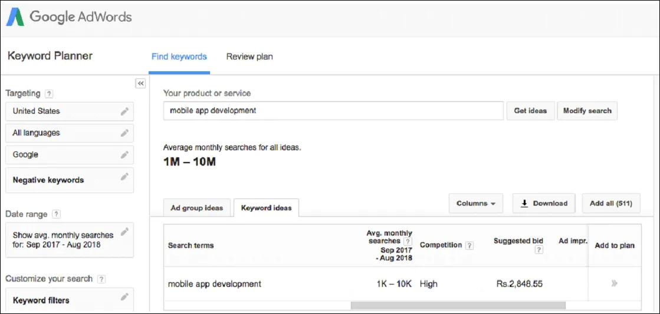
Task: Open the Keyword filters setting
Action: 70,300
